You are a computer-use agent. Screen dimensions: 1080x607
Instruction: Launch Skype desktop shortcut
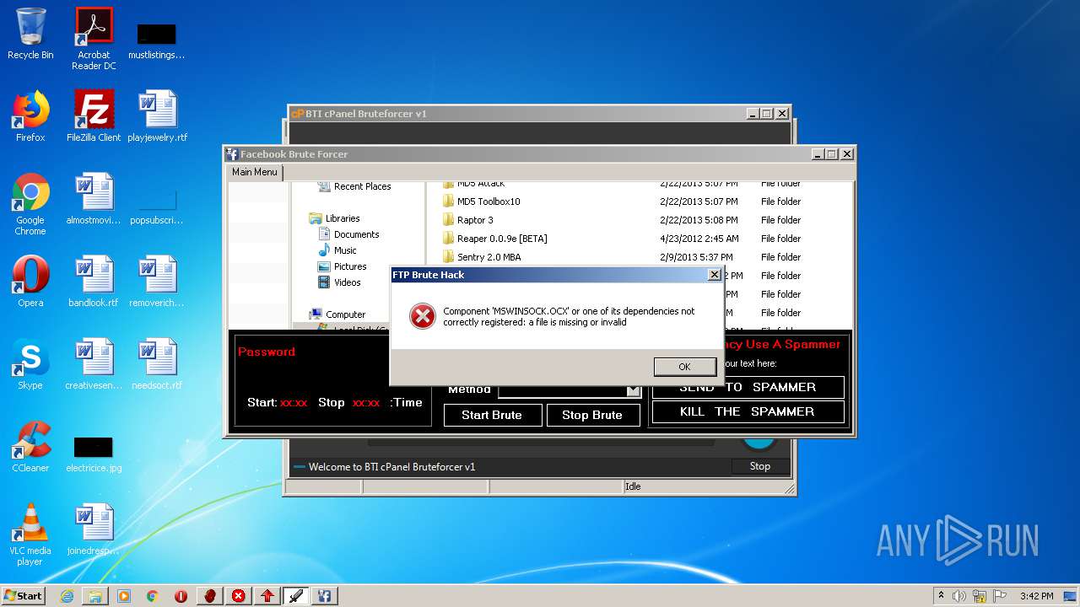pos(30,364)
